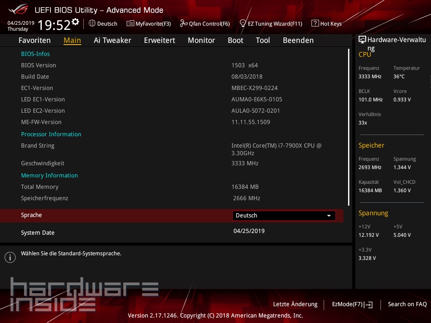Click the settings gear next to the clock
This screenshot has height=323, width=431.
[75, 22]
